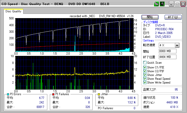This screenshot has height=113, width=187.
Task: Click the start position 0000 MB field
Action: pos(168,51)
